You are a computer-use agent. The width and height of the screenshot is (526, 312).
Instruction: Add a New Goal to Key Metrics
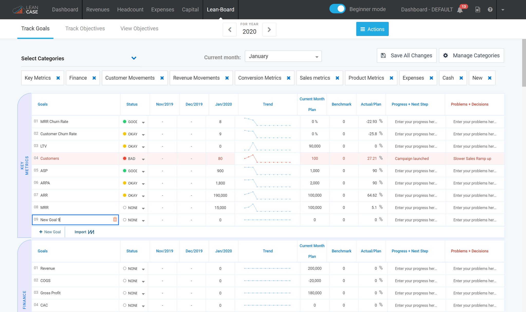[x=50, y=232]
